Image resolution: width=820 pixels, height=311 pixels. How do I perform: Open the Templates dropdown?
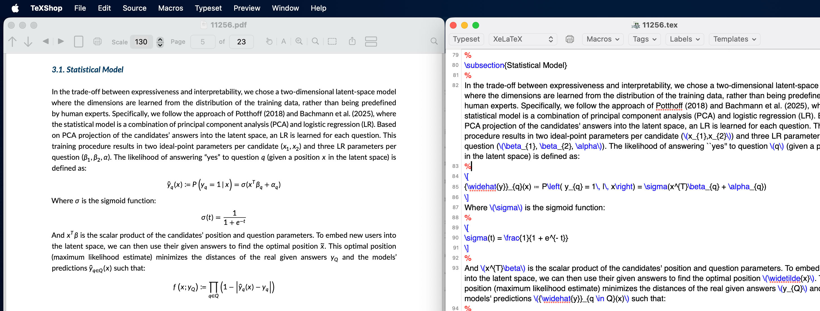pos(734,39)
